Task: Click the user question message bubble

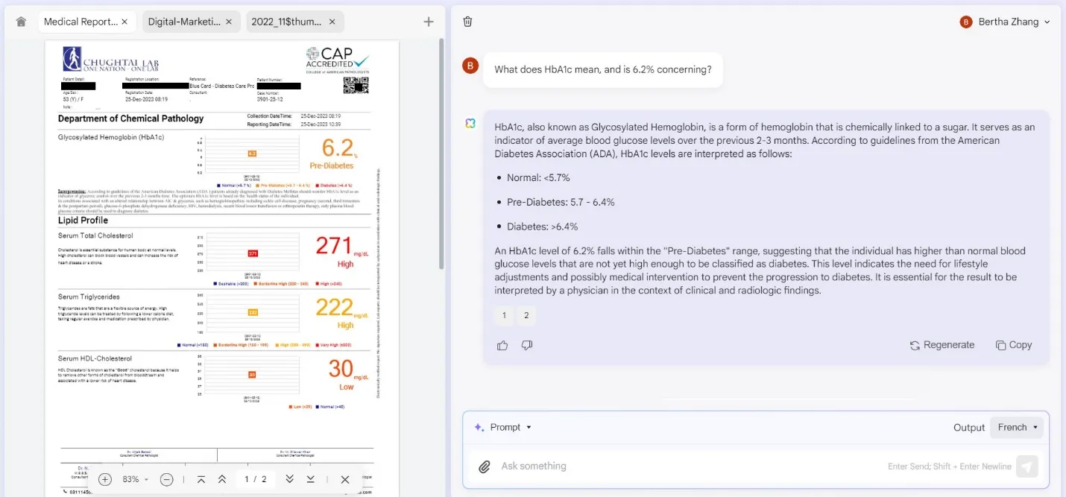Action: coord(602,69)
